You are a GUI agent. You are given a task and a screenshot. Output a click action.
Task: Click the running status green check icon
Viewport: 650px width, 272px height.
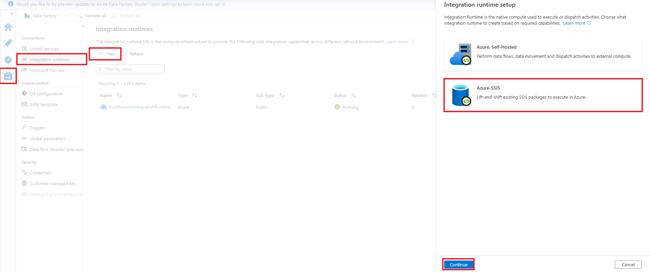coord(337,107)
